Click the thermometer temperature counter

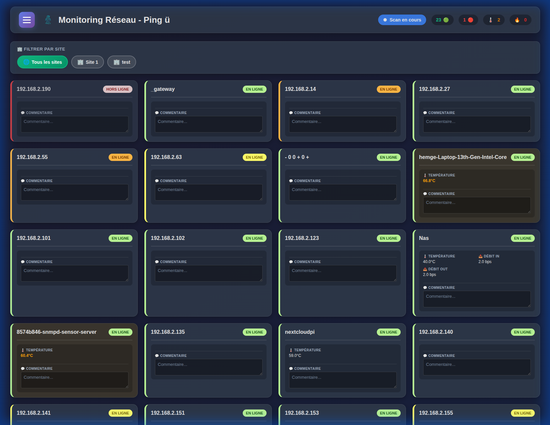tap(494, 20)
